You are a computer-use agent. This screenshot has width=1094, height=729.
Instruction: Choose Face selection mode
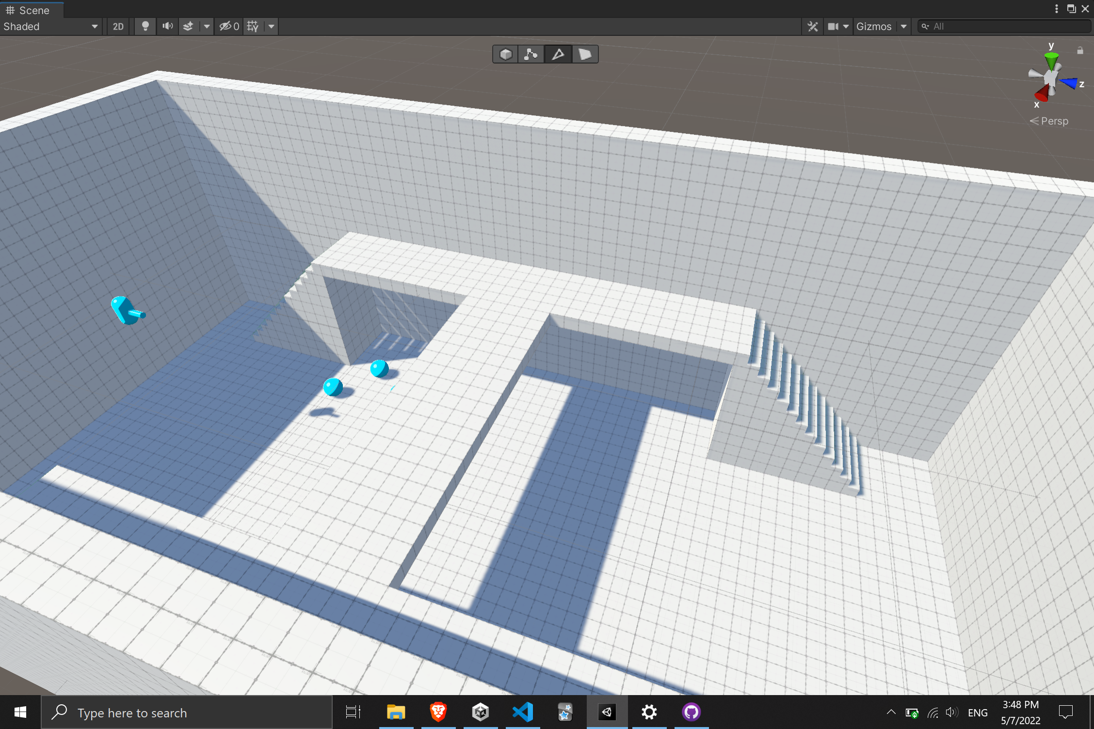pos(585,54)
